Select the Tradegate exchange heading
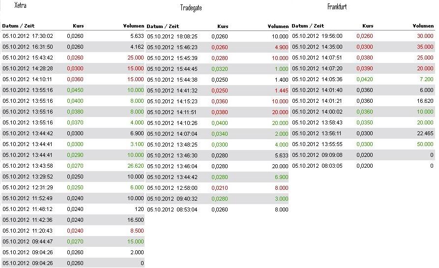439x268 pixels. pyautogui.click(x=191, y=8)
